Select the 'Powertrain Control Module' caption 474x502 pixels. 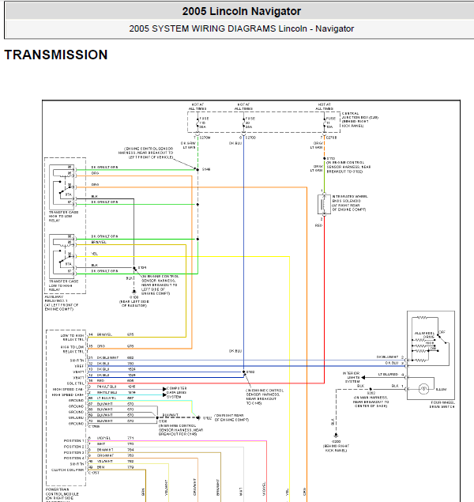click(x=62, y=494)
